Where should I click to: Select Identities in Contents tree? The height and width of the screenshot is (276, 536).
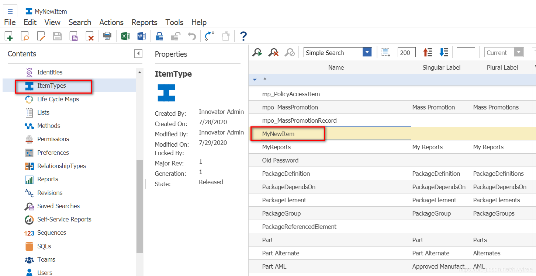pyautogui.click(x=50, y=72)
